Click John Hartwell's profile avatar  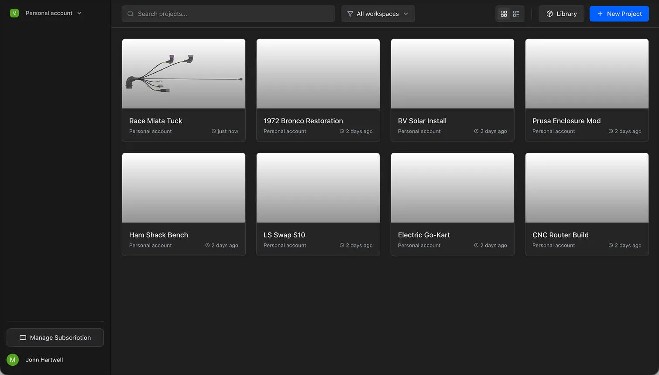coord(13,359)
